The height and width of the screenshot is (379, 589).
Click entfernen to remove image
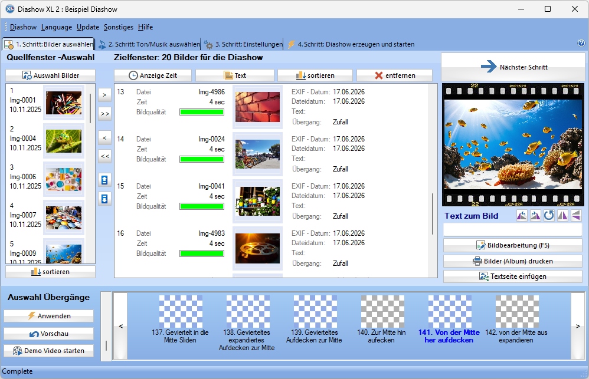[x=394, y=75]
